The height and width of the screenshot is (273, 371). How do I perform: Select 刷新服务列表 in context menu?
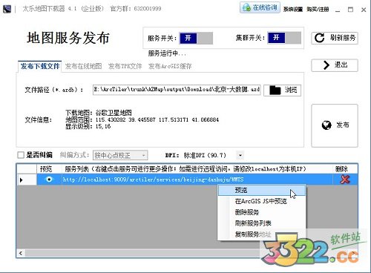click(253, 223)
